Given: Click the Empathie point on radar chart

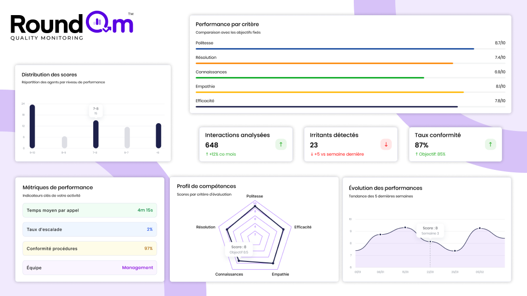Looking at the screenshot, I should point(273,263).
